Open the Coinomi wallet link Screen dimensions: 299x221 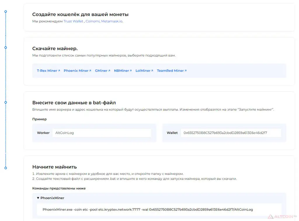93,21
